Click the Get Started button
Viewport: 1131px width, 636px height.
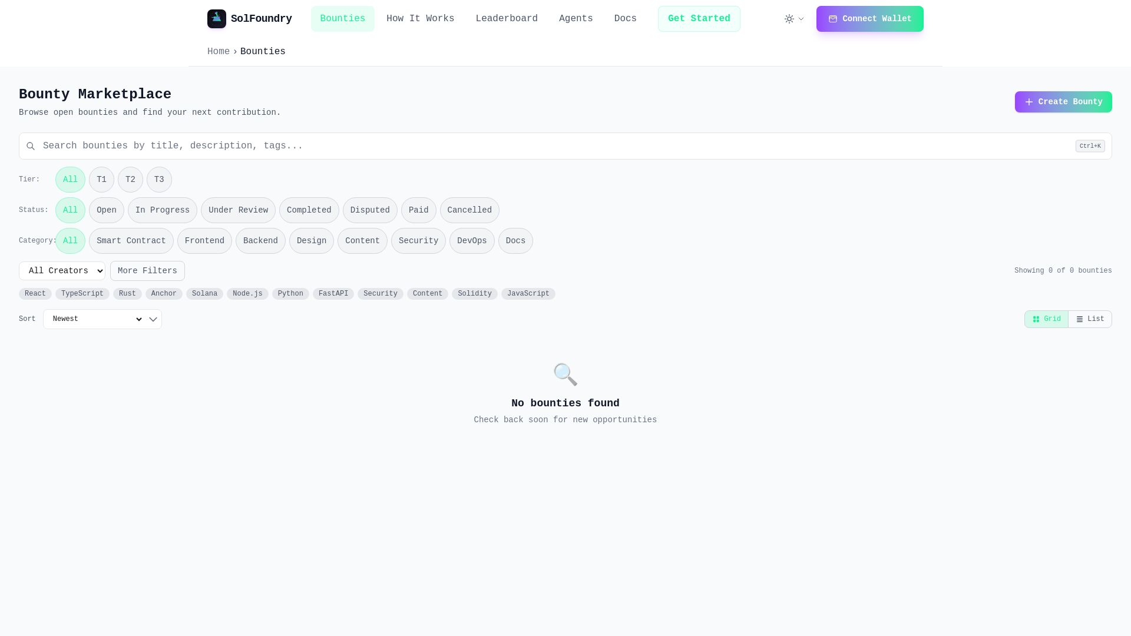(x=699, y=19)
